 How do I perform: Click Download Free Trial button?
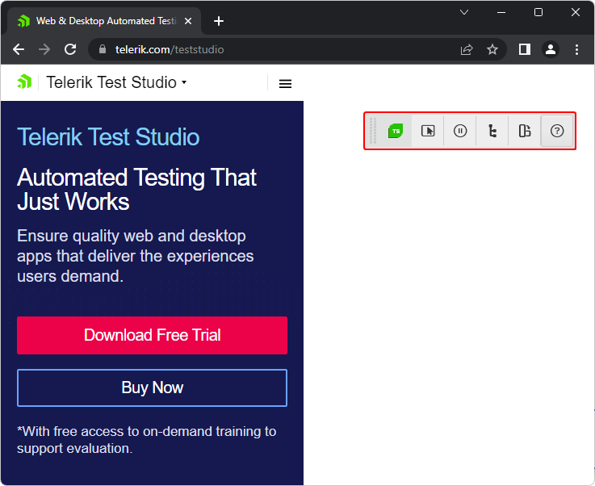[152, 335]
